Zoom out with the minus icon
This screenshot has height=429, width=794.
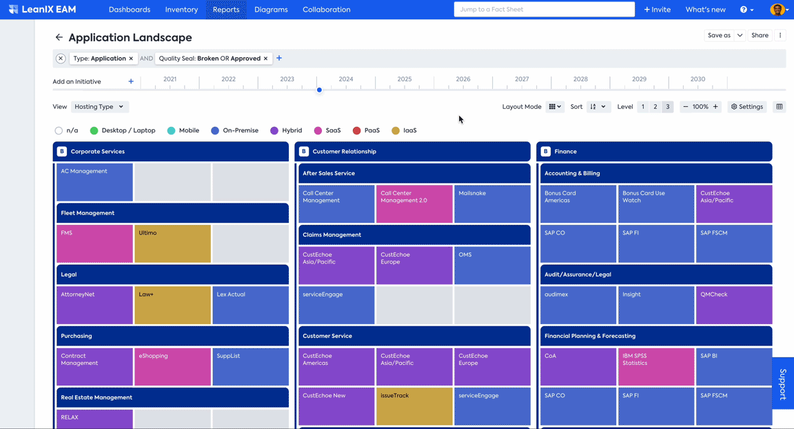(x=686, y=107)
